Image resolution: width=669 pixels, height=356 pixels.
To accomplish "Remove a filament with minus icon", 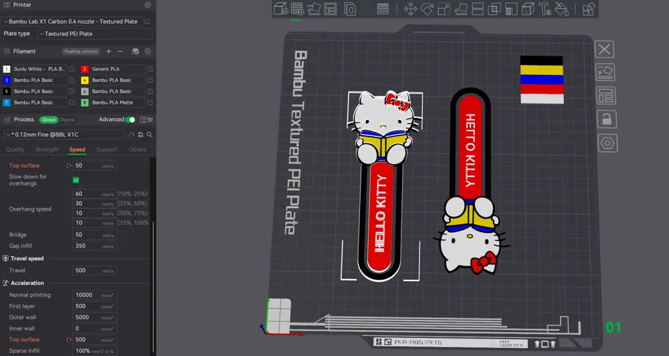I will pos(120,52).
